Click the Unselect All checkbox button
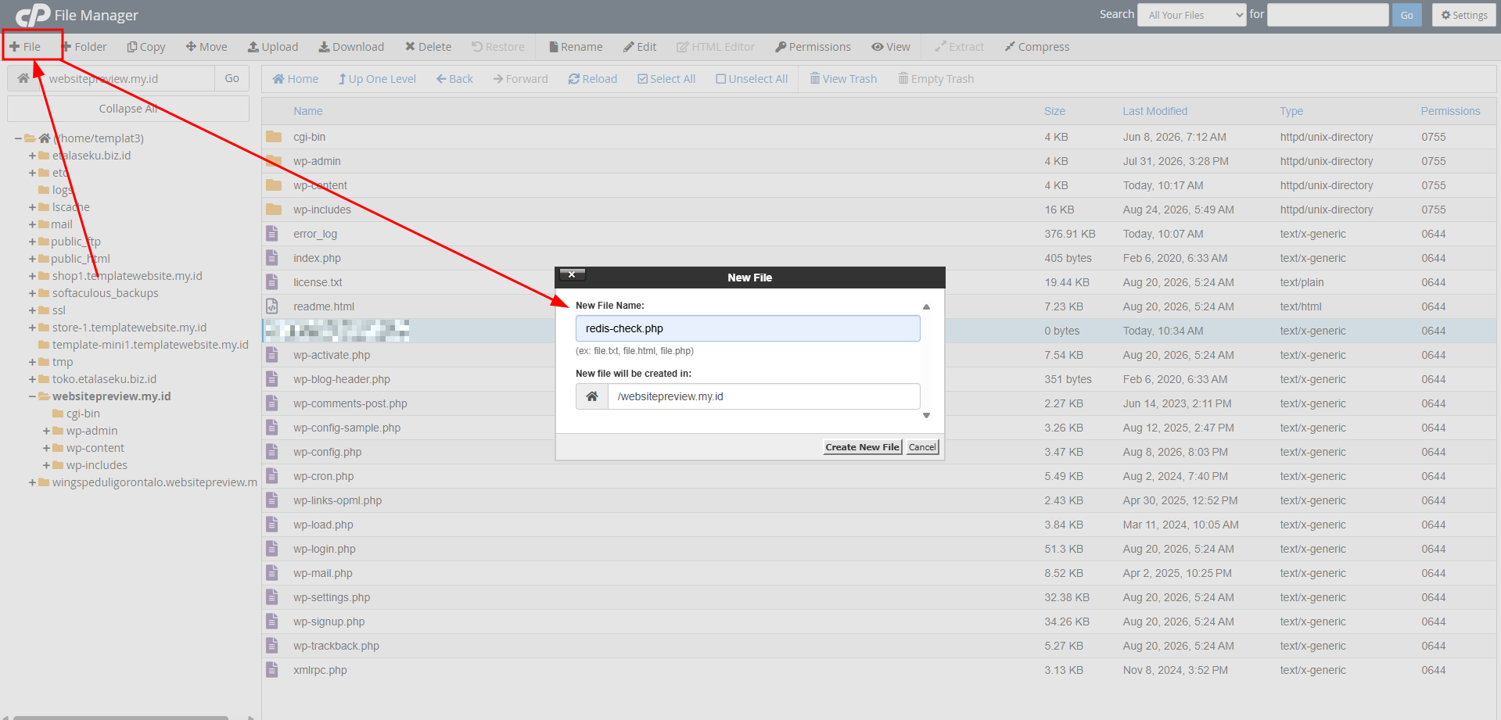Viewport: 1501px width, 720px height. [x=752, y=79]
